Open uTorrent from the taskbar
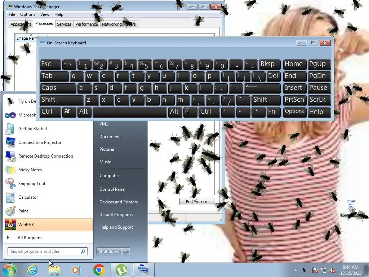369x277 pixels. tap(121, 270)
